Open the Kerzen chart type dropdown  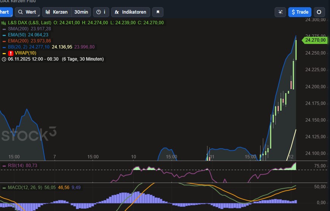(57, 12)
